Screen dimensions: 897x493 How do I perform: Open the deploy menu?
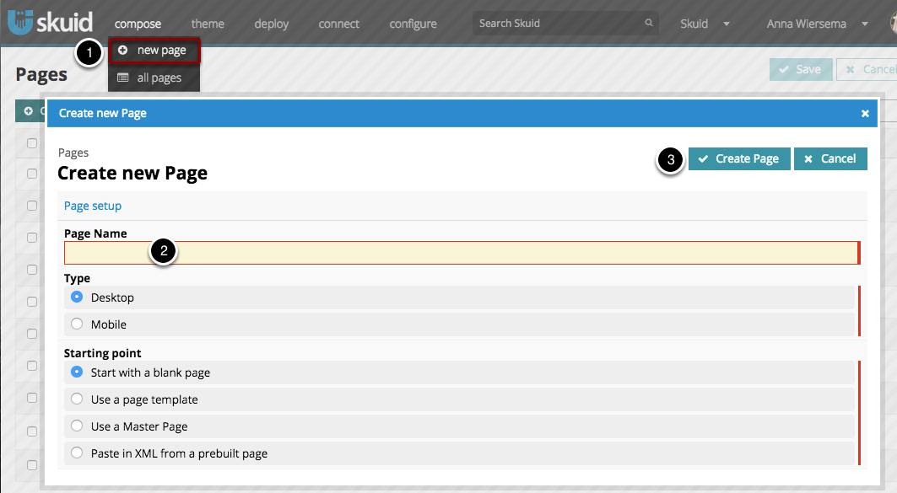[x=271, y=24]
